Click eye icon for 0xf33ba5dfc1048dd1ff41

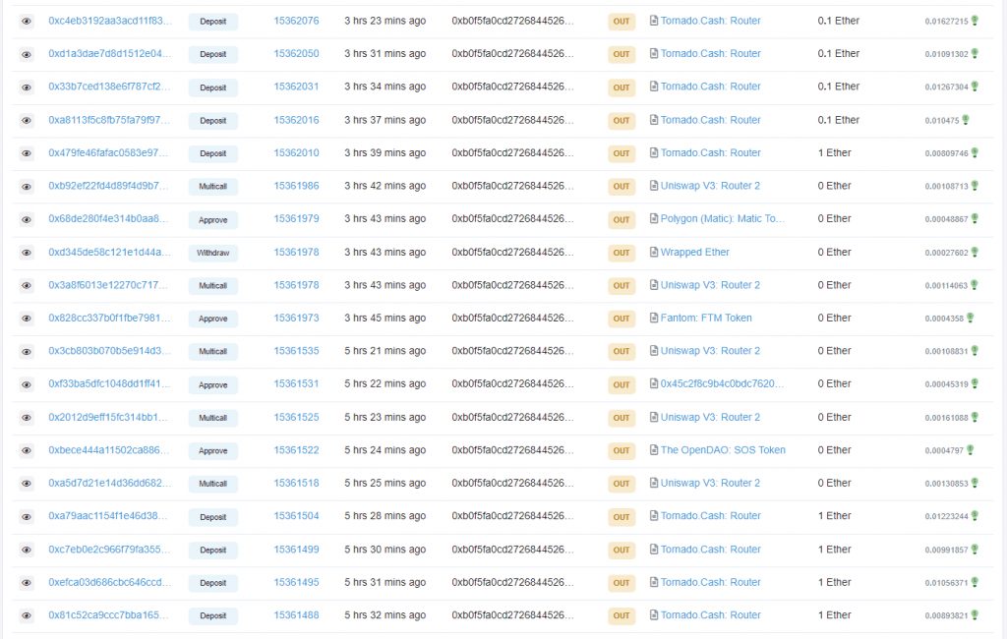pyautogui.click(x=27, y=384)
